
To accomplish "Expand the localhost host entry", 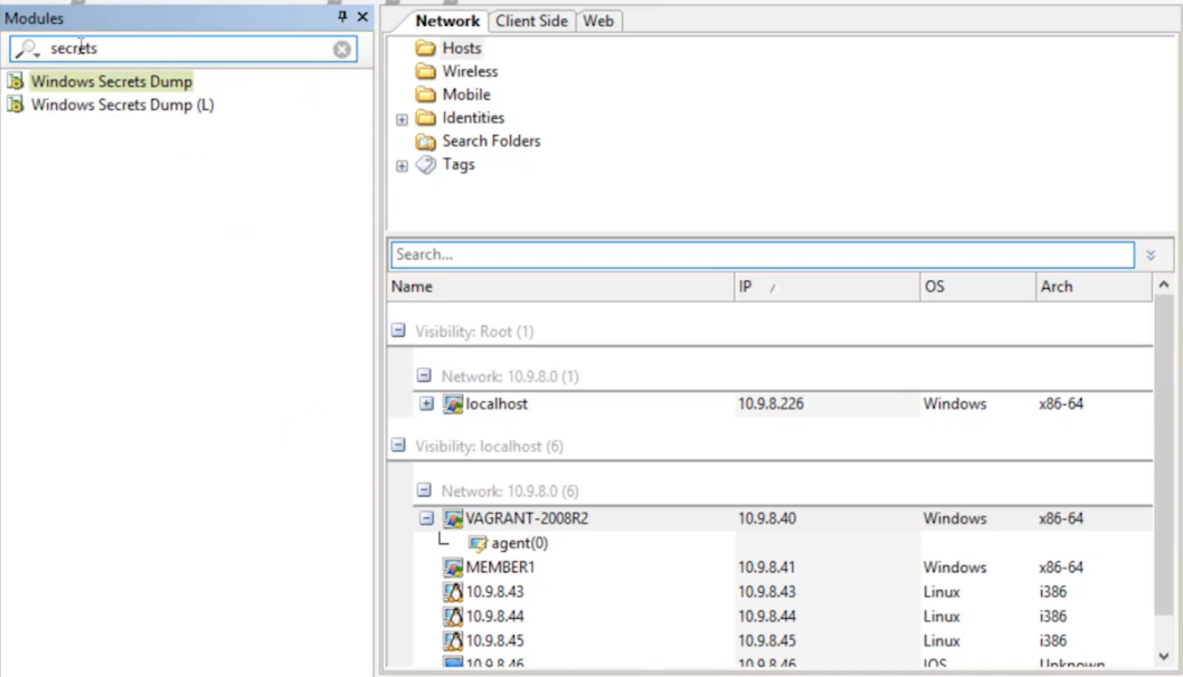I will click(x=427, y=404).
